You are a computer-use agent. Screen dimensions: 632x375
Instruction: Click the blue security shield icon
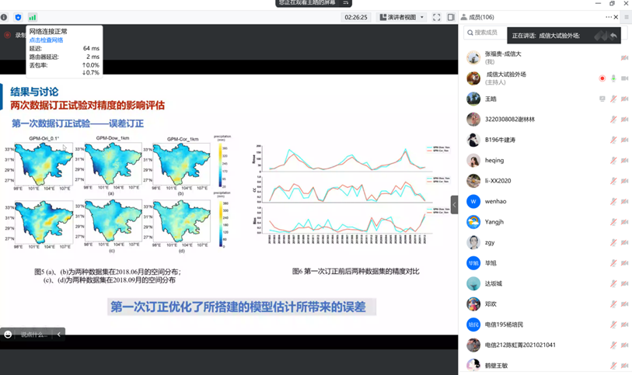(x=19, y=17)
